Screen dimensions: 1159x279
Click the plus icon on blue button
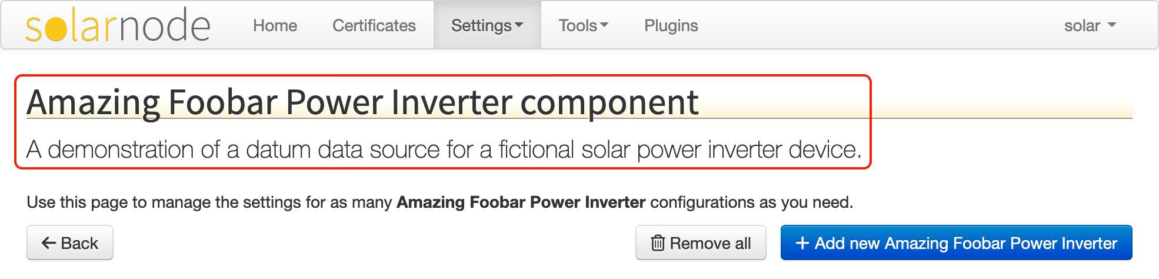(802, 243)
